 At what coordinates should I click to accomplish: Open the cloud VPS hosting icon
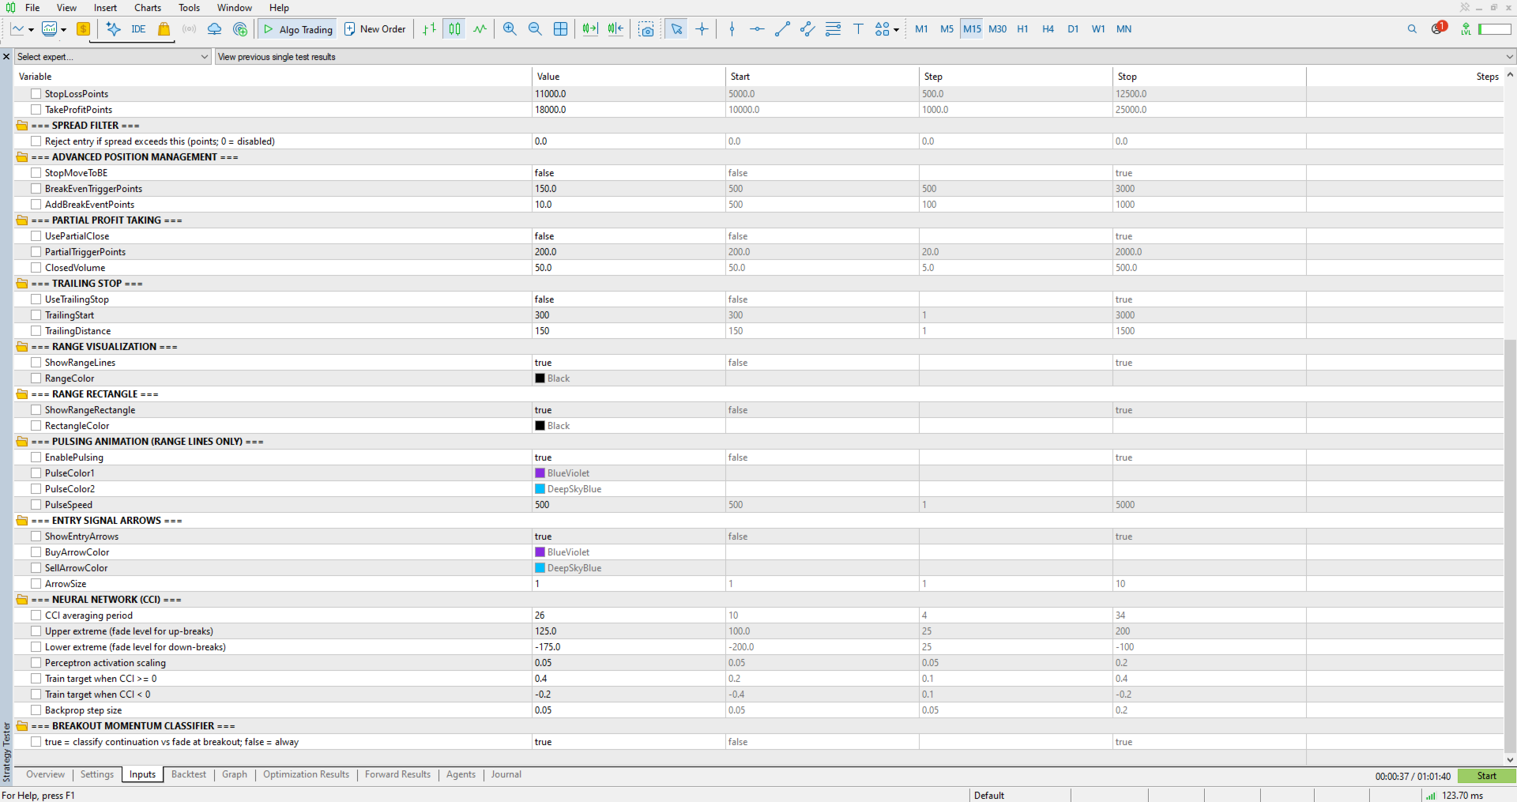214,29
